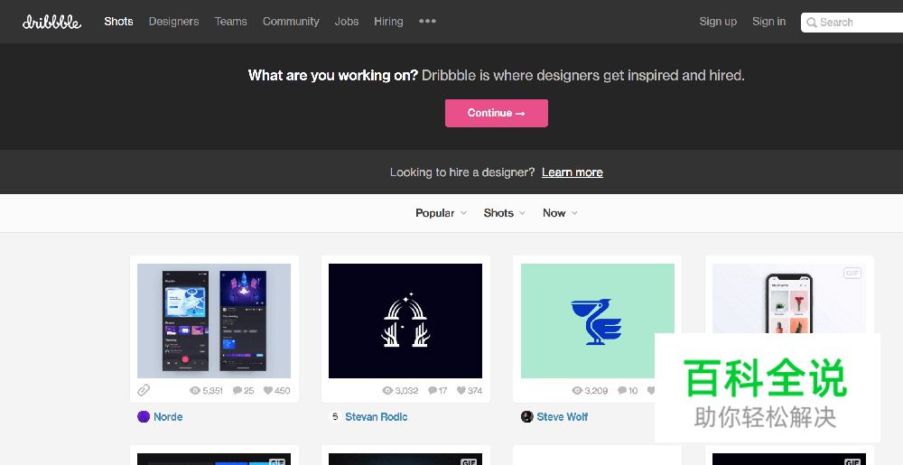Click the heart icon with 374 likes
The image size is (903, 465).
click(461, 391)
